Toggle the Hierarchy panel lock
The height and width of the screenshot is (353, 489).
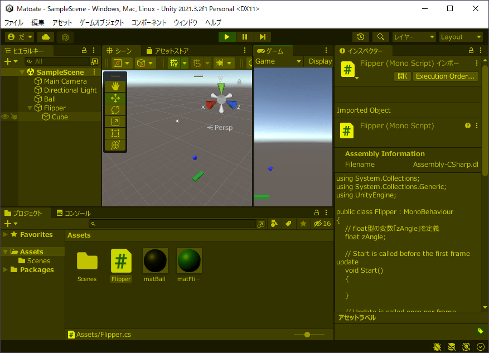(84, 50)
